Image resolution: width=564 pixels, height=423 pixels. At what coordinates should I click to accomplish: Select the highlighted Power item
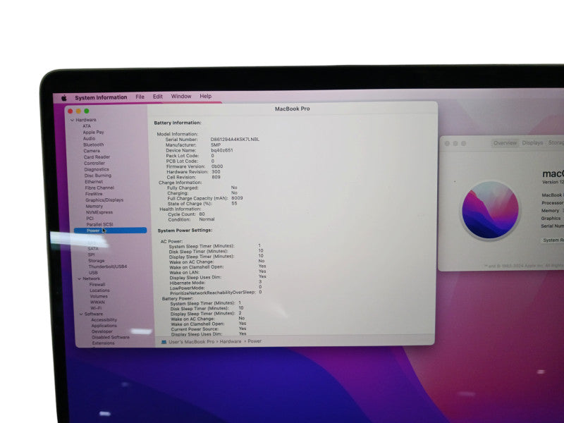[110, 231]
